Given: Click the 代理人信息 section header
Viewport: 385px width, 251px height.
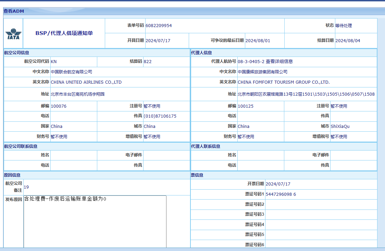Looking at the screenshot, I should click(201, 53).
